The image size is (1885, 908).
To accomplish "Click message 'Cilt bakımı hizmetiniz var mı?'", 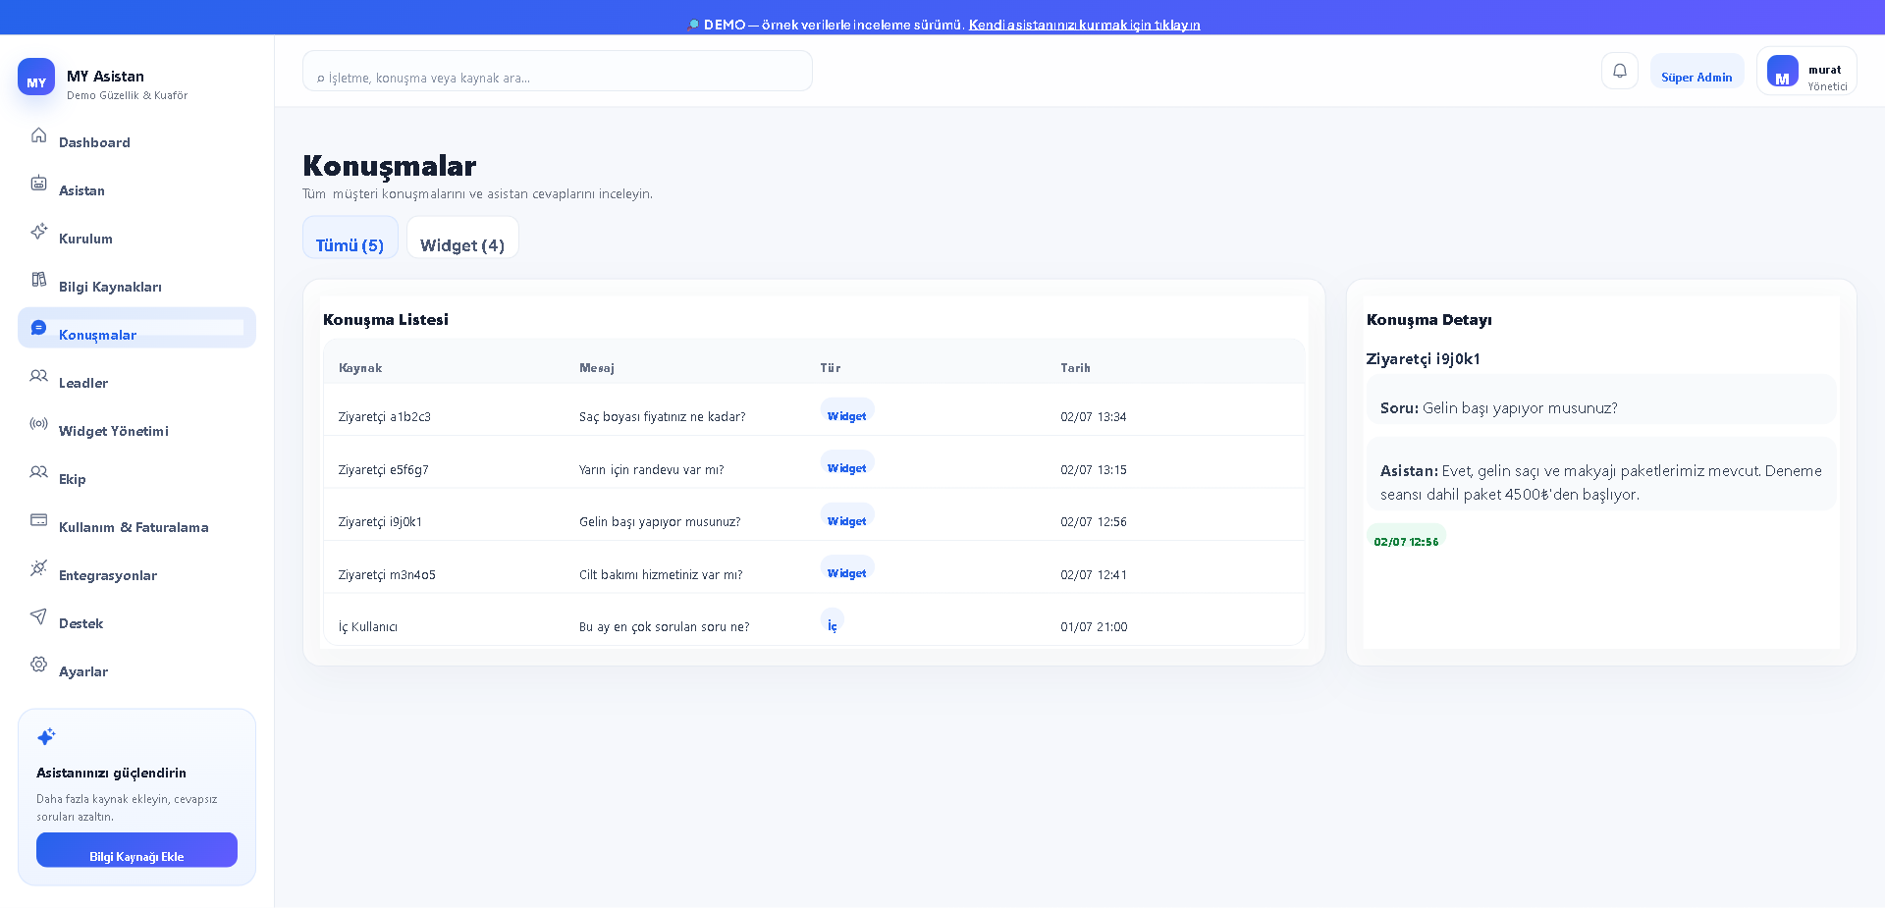I will click(x=661, y=575).
